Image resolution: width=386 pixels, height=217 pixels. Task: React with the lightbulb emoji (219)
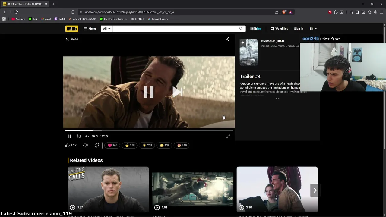point(147,145)
